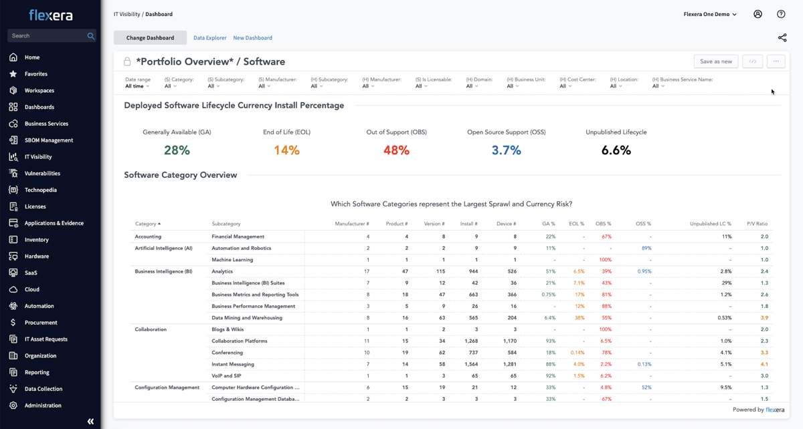Share the dashboard via the share icon

pyautogui.click(x=782, y=37)
